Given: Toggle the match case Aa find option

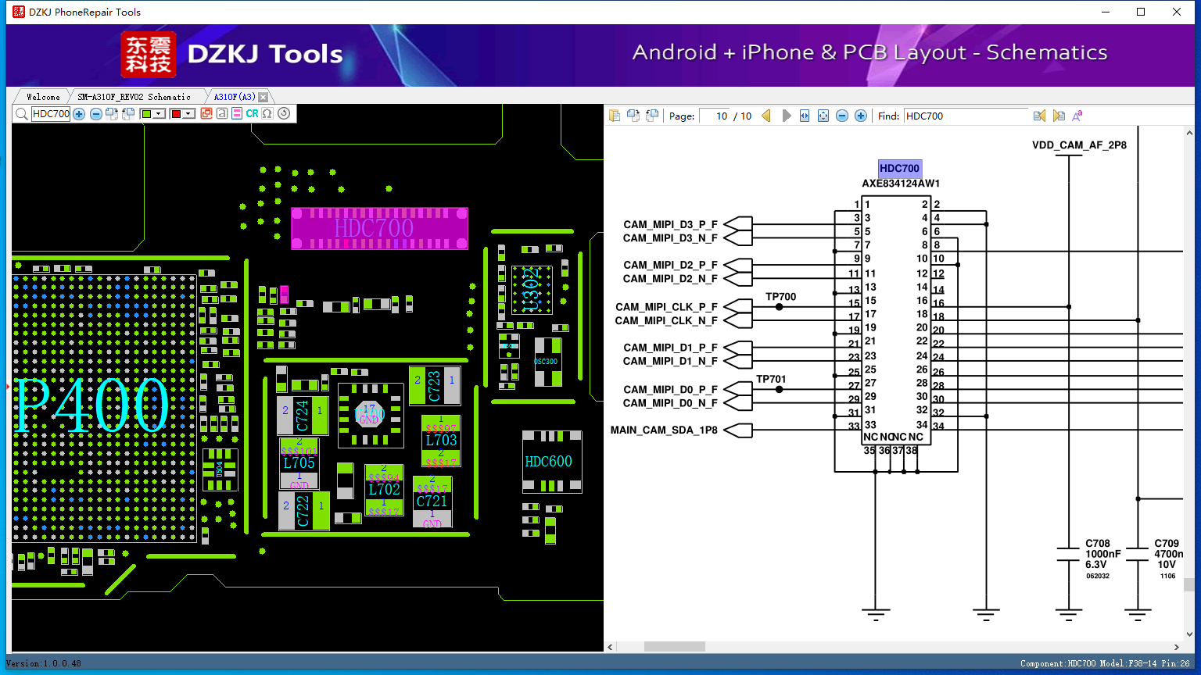Looking at the screenshot, I should pos(1077,116).
